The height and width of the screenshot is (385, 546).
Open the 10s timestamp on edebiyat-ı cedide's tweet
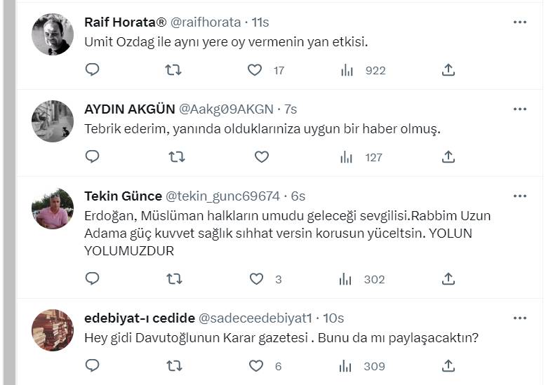(334, 318)
